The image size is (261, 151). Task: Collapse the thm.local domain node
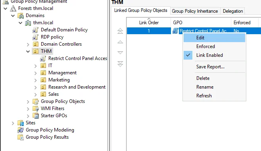click(x=21, y=23)
